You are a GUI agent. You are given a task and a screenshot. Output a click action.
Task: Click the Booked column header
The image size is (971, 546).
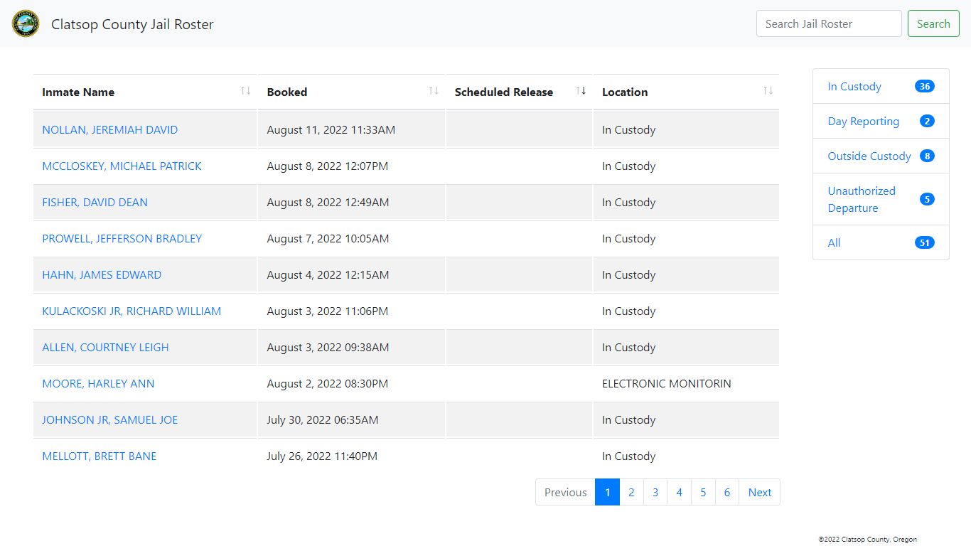351,92
